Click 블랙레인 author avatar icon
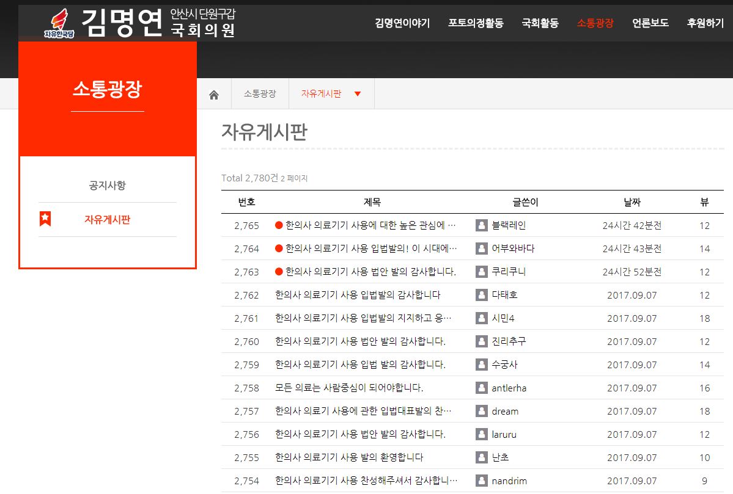The height and width of the screenshot is (494, 733). 482,225
